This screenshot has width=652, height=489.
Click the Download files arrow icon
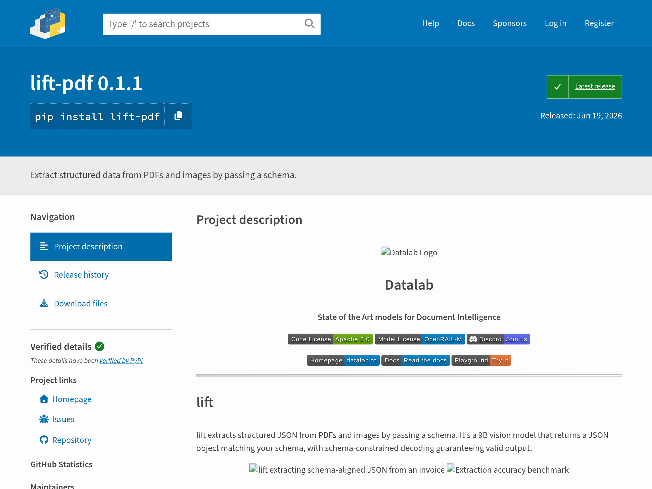click(44, 303)
